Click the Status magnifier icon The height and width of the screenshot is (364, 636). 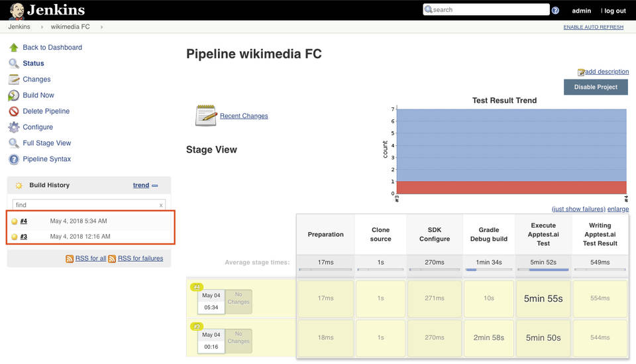coord(14,64)
